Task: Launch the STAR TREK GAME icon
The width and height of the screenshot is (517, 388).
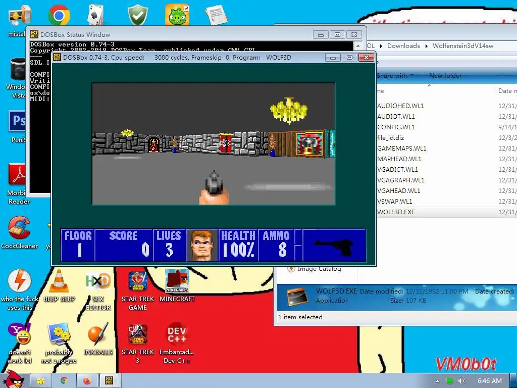Action: click(137, 290)
